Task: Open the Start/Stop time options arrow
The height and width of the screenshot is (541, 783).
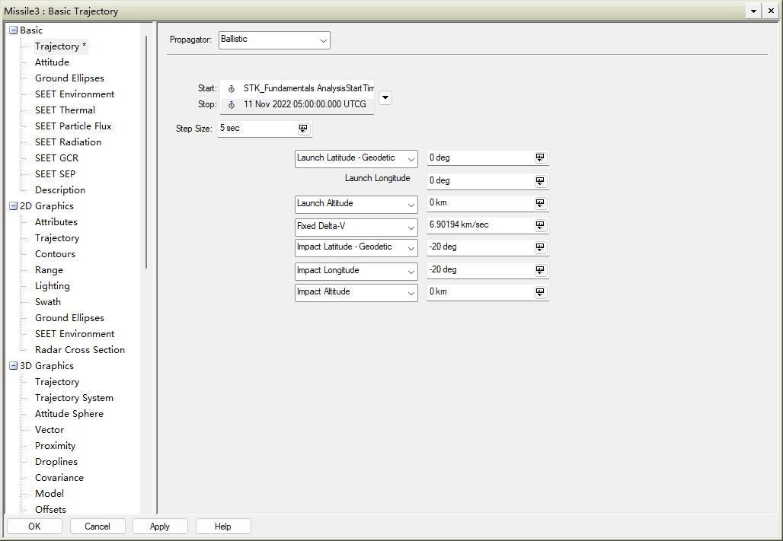Action: (x=385, y=97)
